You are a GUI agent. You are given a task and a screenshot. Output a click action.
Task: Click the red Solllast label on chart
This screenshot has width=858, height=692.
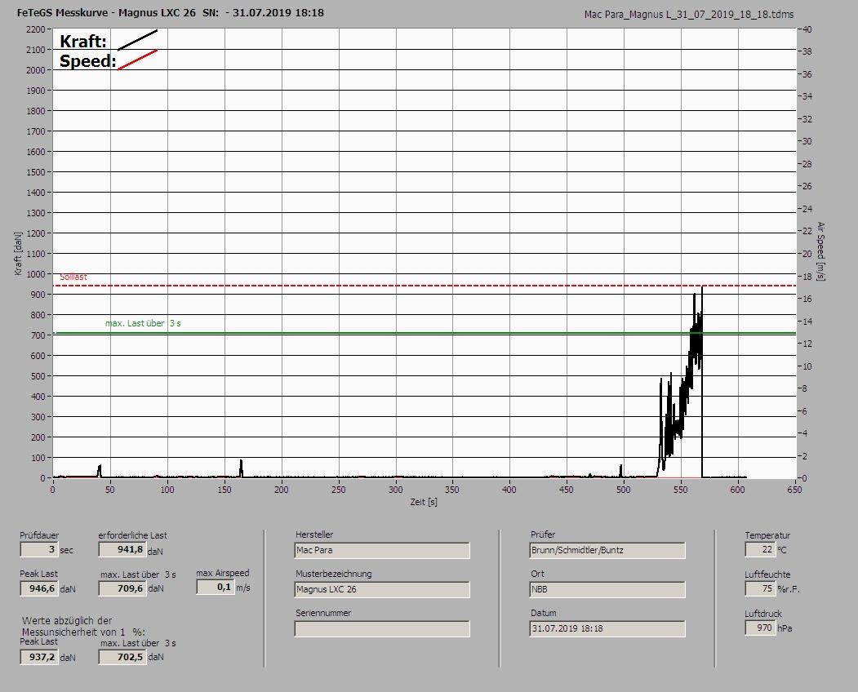pyautogui.click(x=73, y=277)
